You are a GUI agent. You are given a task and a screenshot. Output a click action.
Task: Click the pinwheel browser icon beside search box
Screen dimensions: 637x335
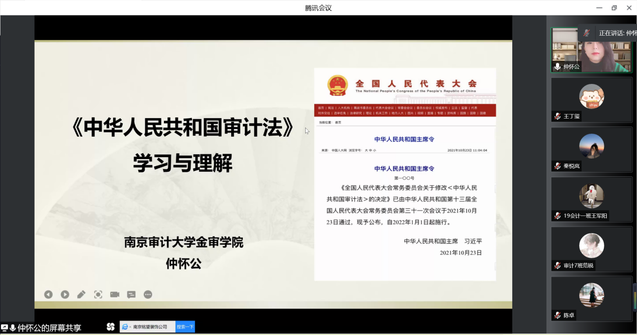pos(111,327)
